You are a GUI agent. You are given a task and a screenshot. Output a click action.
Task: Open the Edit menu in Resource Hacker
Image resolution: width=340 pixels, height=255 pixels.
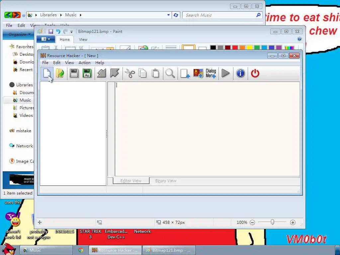57,63
